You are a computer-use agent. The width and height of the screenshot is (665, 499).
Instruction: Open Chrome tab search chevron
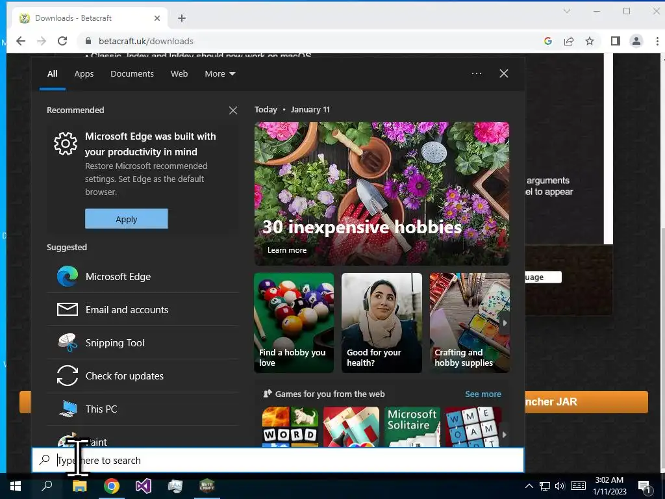pyautogui.click(x=566, y=12)
